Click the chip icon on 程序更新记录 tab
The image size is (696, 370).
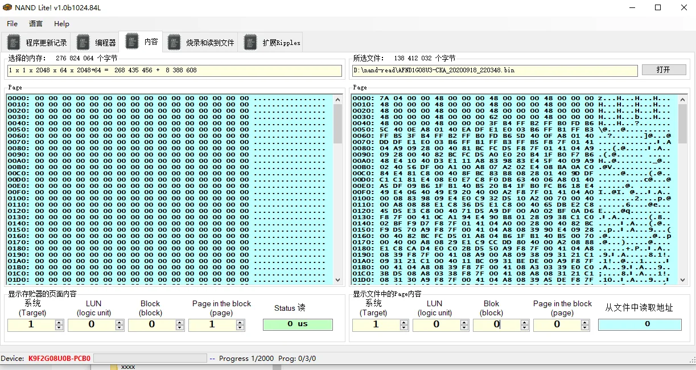click(x=14, y=42)
